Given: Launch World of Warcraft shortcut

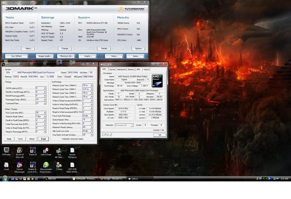Looking at the screenshot, I should click(x=20, y=153).
